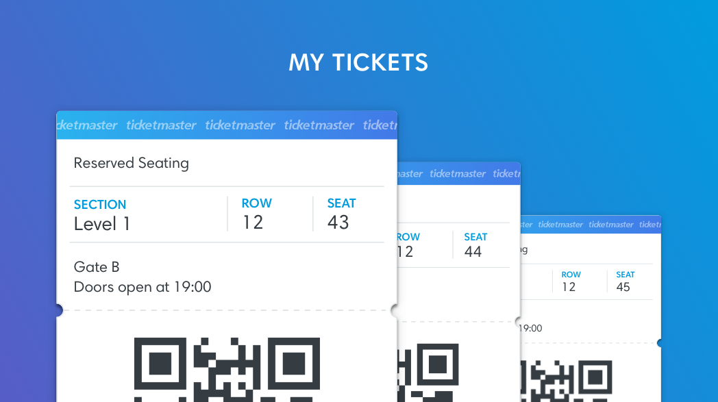Click "Doors open at 19:00"

[143, 287]
